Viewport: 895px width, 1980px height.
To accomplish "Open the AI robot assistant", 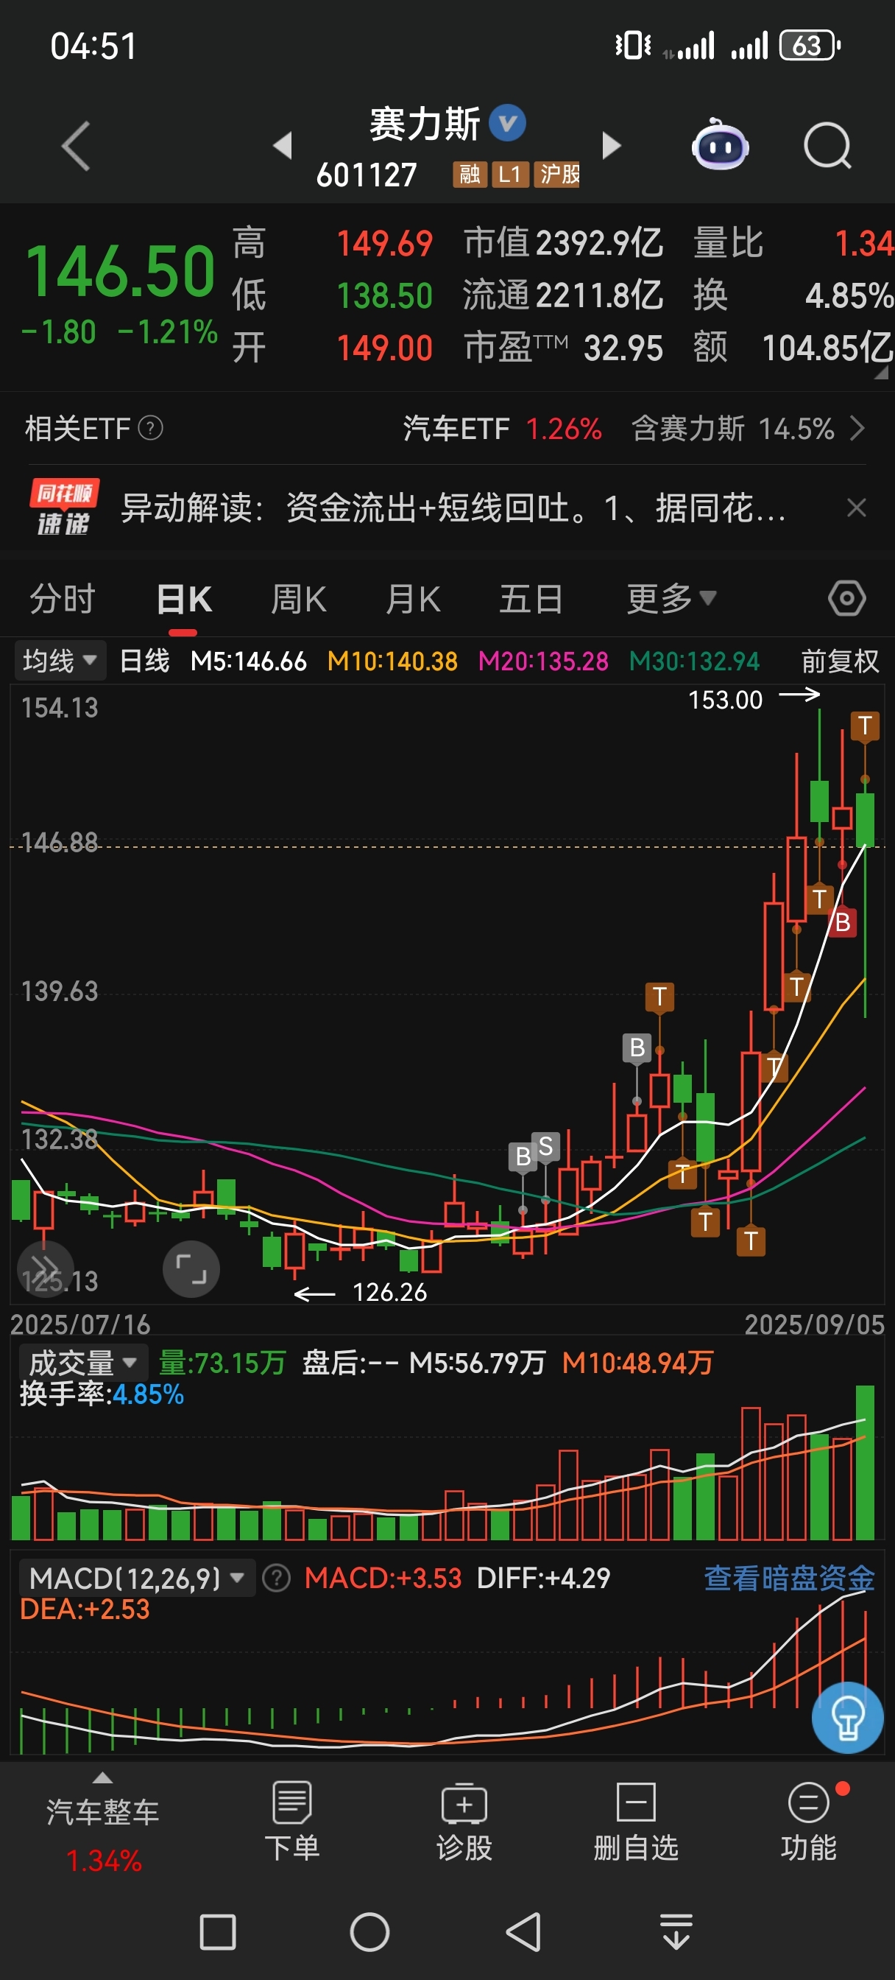I will pos(720,144).
